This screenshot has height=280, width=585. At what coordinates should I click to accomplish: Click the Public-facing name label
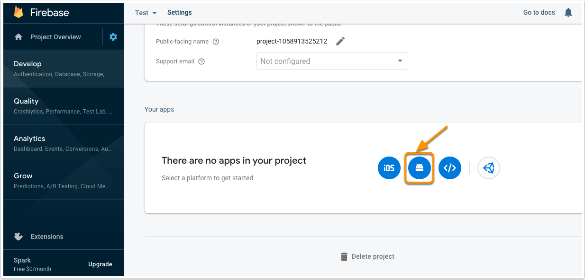click(x=182, y=42)
